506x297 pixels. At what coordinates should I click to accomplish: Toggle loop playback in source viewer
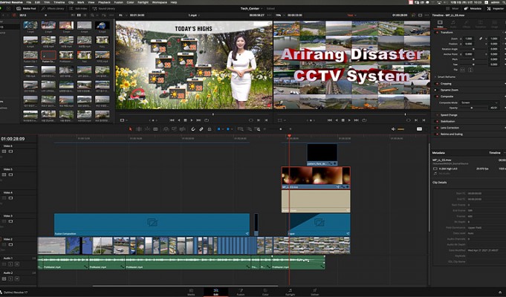pos(207,120)
